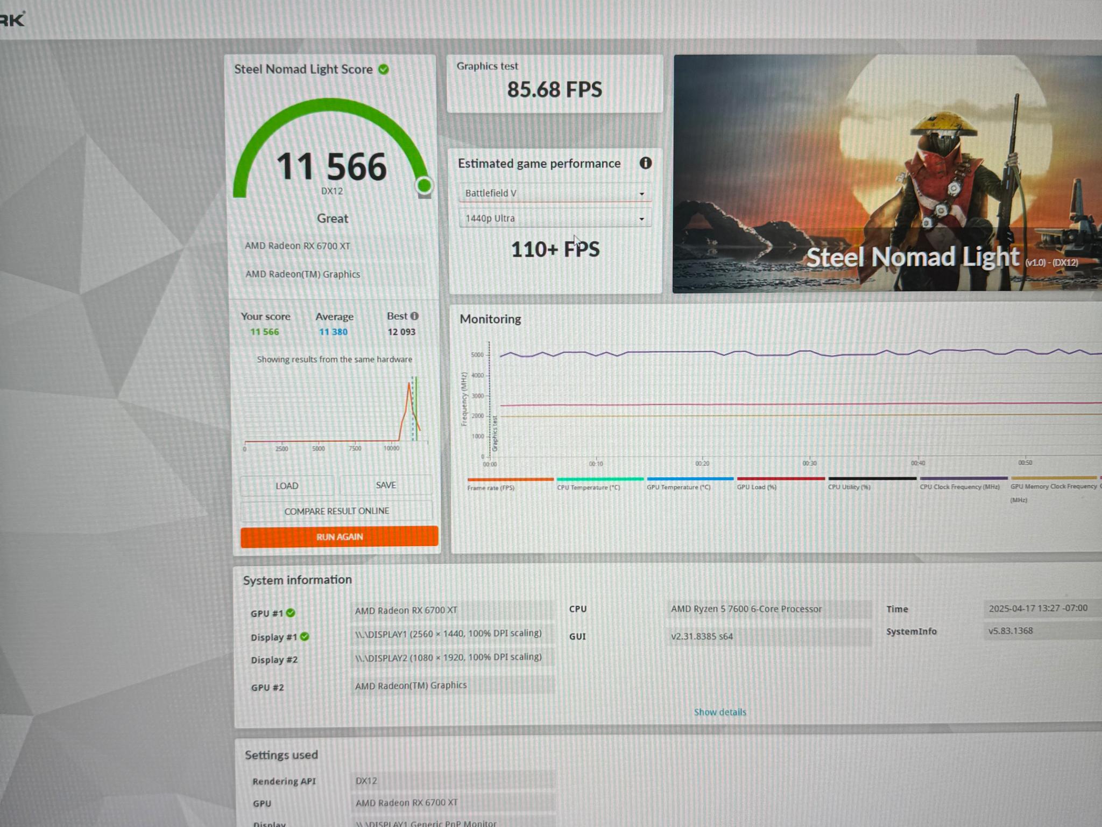Select AMD Radeon RX 6700 XT under the gauge
Viewport: 1102px width, 827px height.
coord(298,246)
